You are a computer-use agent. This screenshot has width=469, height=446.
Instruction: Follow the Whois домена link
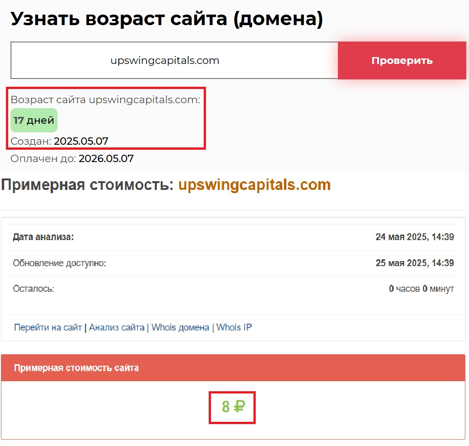coord(180,327)
